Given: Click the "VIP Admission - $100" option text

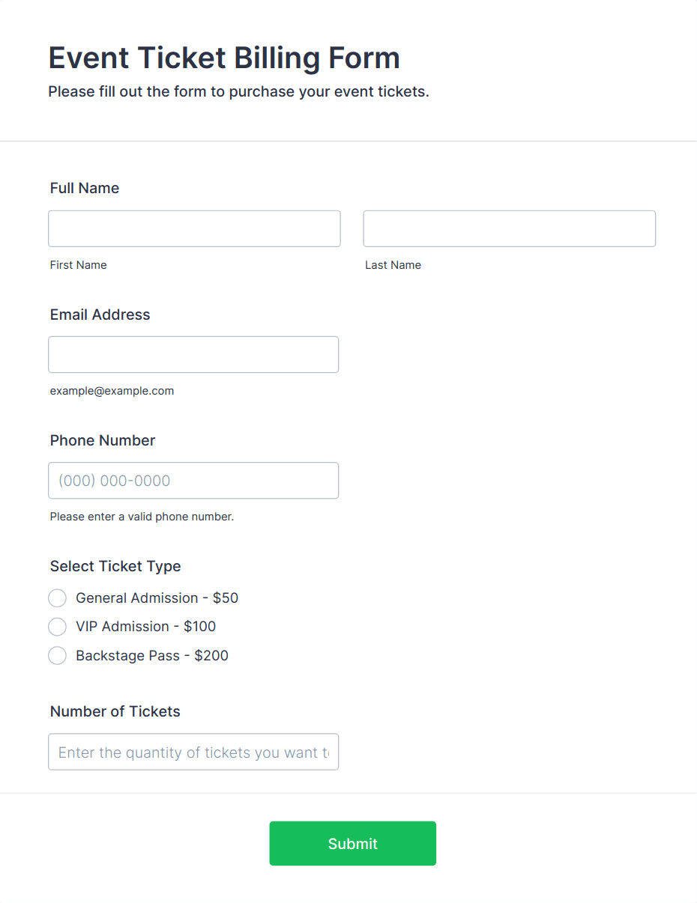Looking at the screenshot, I should point(145,627).
